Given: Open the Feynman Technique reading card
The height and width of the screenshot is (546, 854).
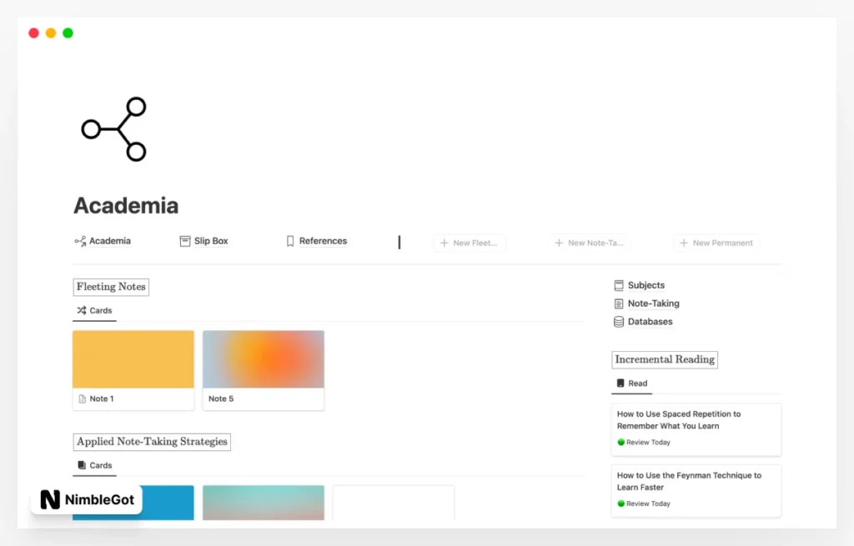Looking at the screenshot, I should [696, 490].
